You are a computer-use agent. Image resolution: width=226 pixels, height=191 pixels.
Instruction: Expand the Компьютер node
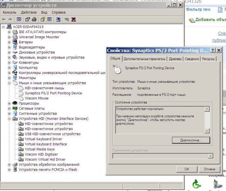tap(9, 68)
